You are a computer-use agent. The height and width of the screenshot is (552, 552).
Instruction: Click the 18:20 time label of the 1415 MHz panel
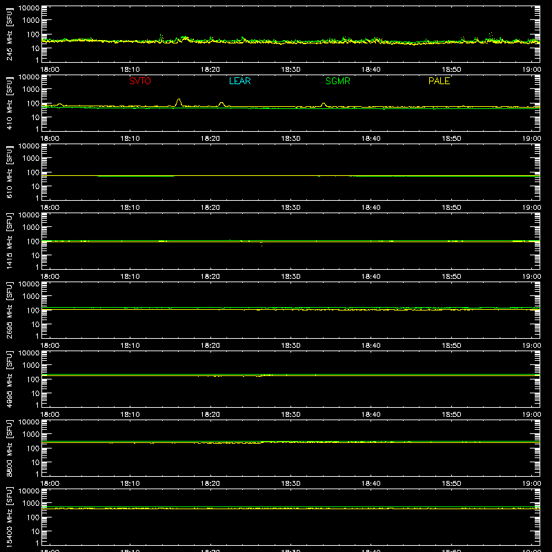[210, 277]
